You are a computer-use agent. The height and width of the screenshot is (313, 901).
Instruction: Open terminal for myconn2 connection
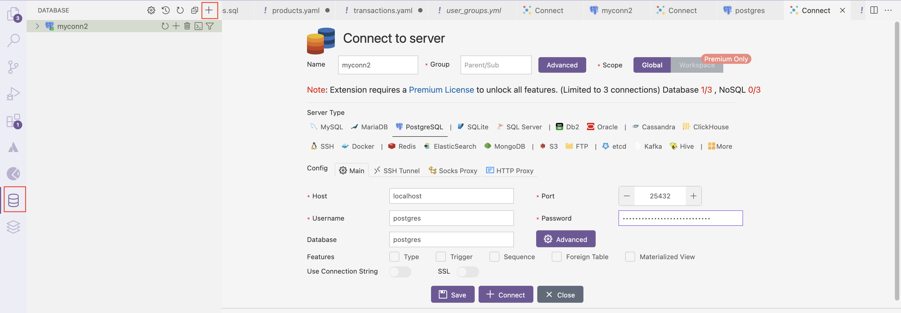pos(198,26)
